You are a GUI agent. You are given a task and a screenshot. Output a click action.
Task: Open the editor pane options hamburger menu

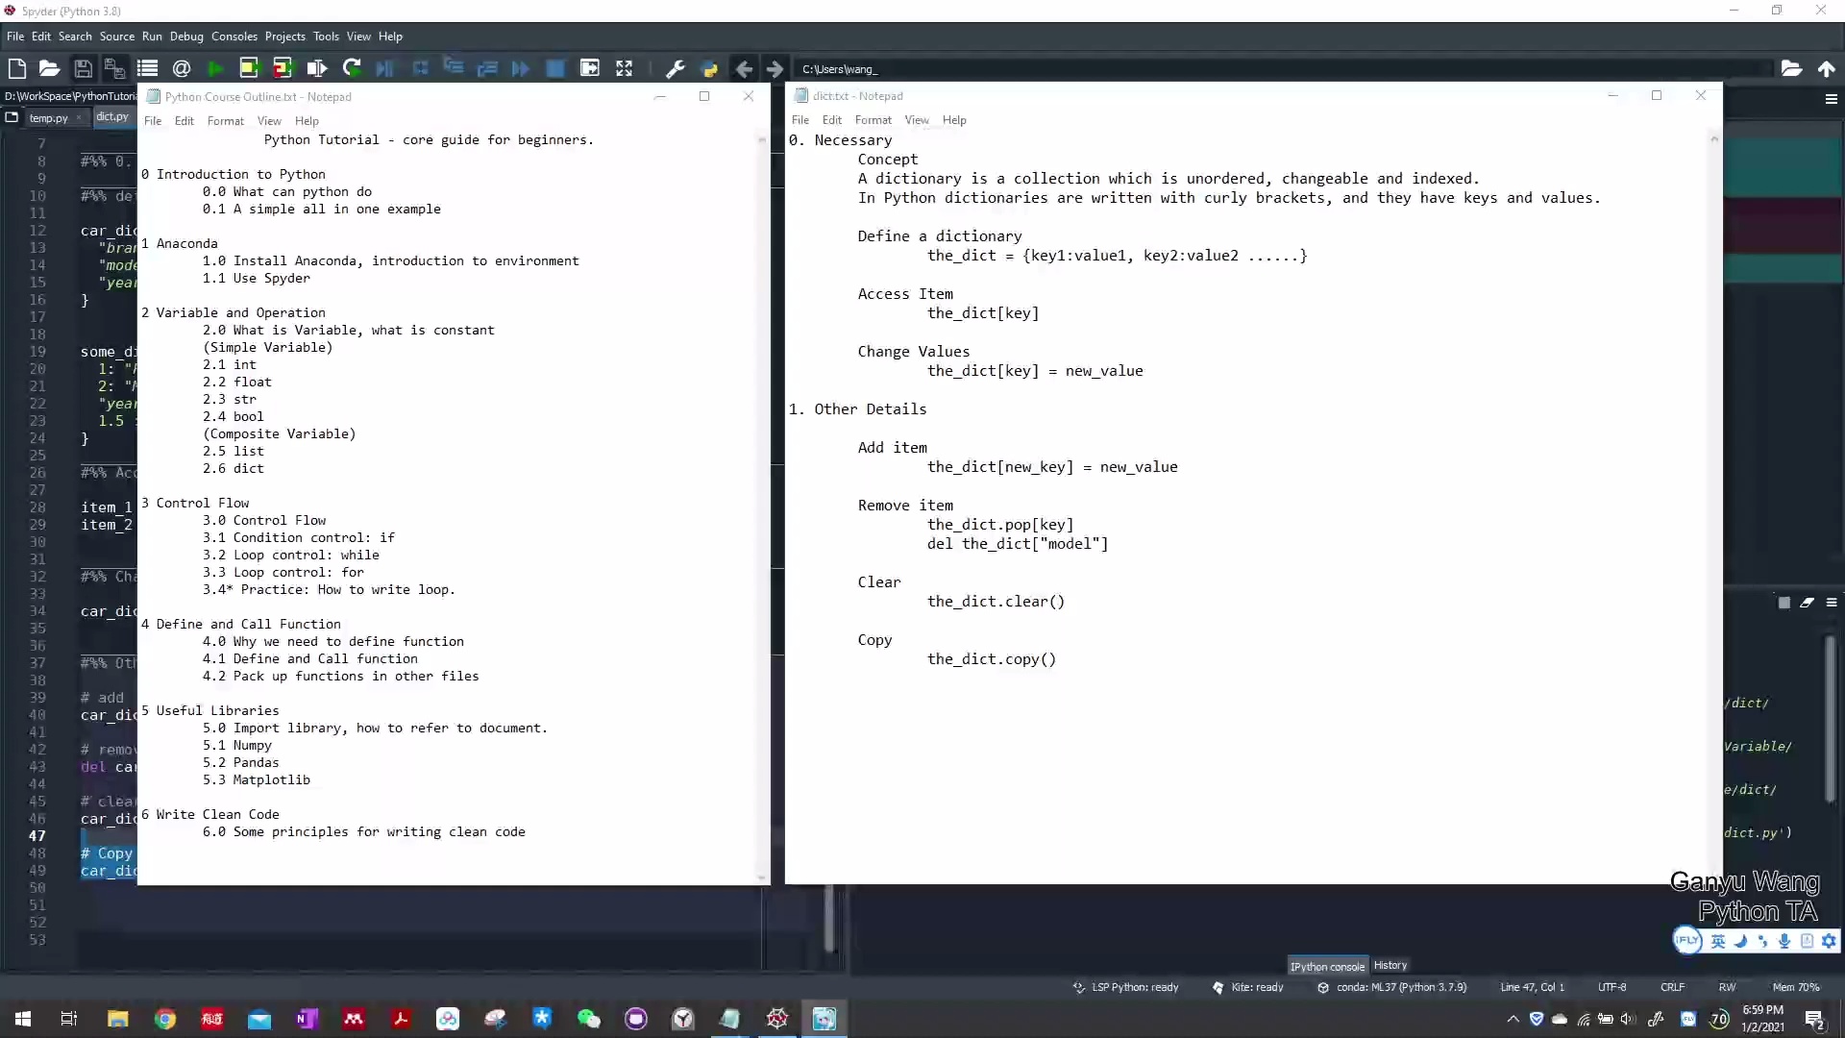1832,99
